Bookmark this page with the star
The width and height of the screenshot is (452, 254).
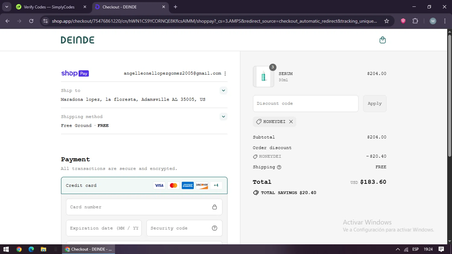pos(387,21)
